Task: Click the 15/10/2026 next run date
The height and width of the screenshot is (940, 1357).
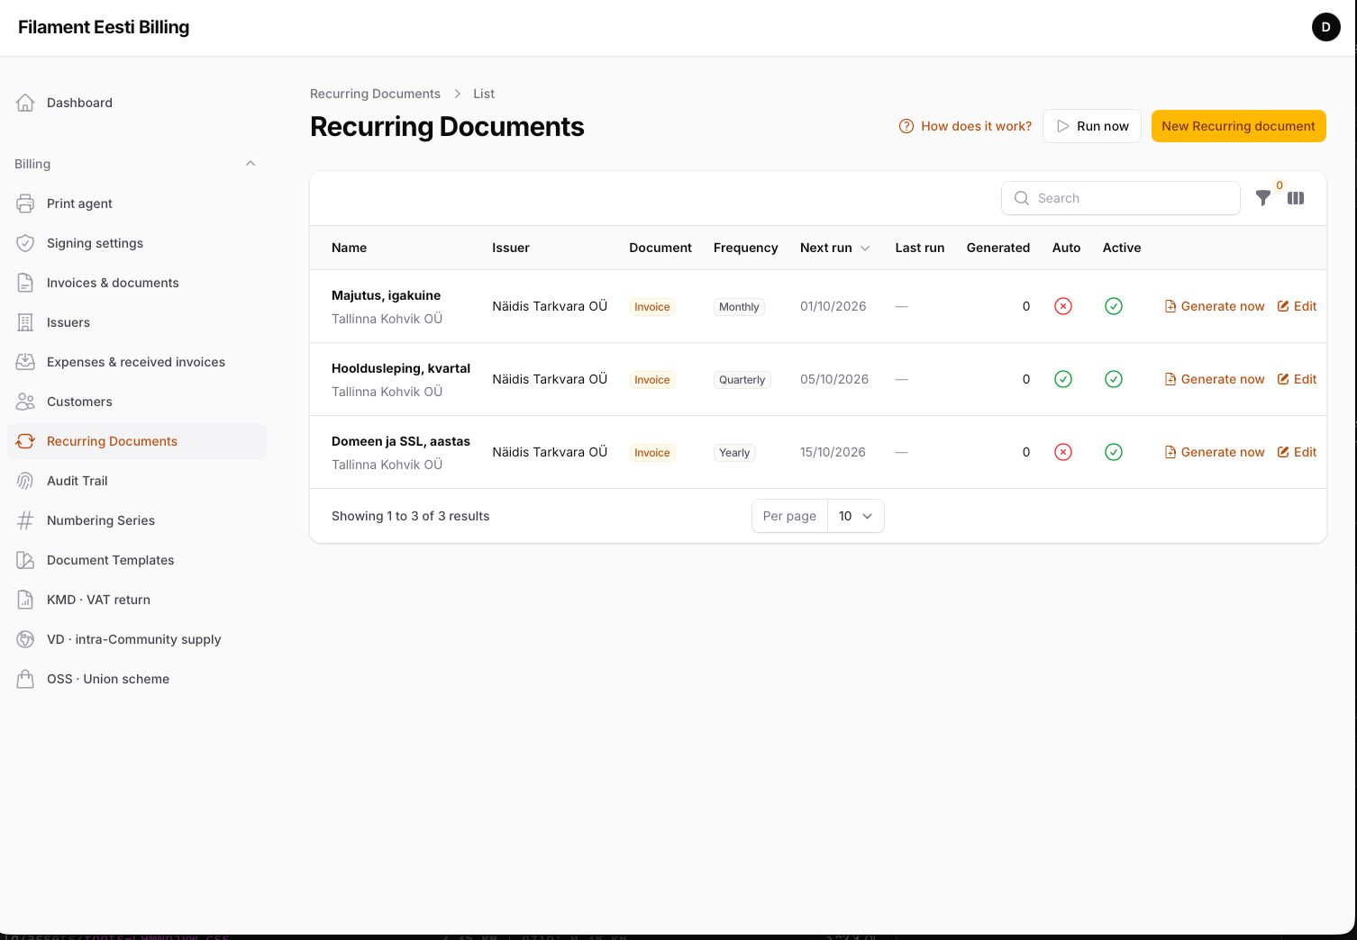Action: point(833,452)
